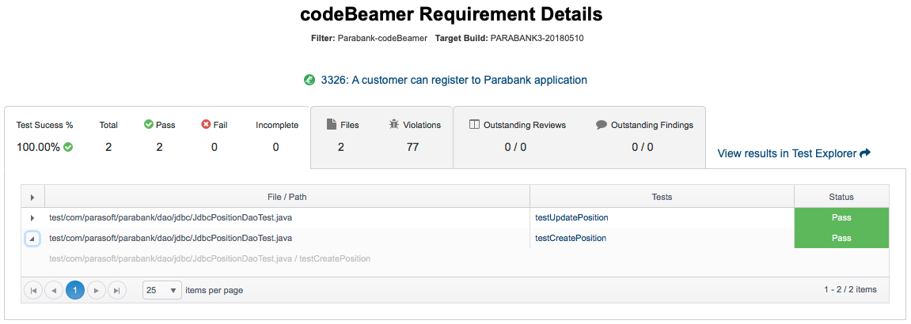Click the Violations count 77
The width and height of the screenshot is (911, 324).
tap(412, 147)
